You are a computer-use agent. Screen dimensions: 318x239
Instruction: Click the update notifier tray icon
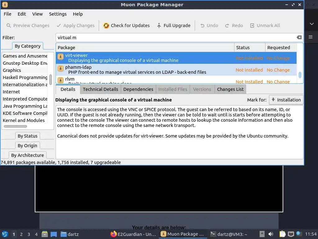click(298, 234)
